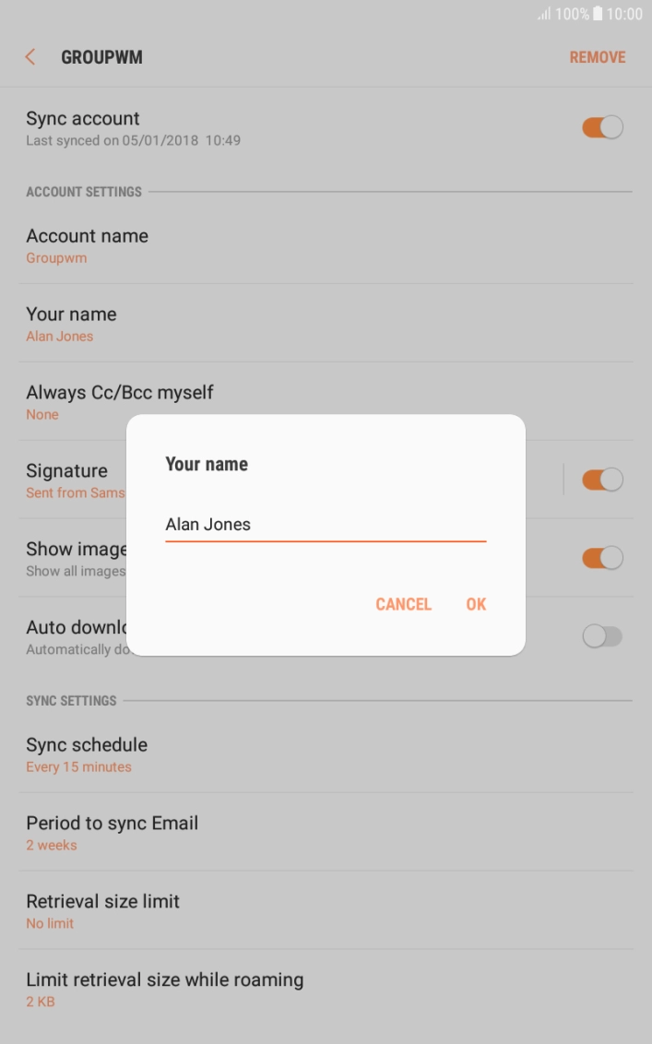Tap the signal strength icon

tap(544, 14)
